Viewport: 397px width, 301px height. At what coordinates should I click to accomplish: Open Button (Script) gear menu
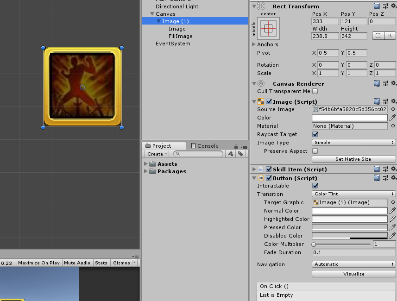393,178
